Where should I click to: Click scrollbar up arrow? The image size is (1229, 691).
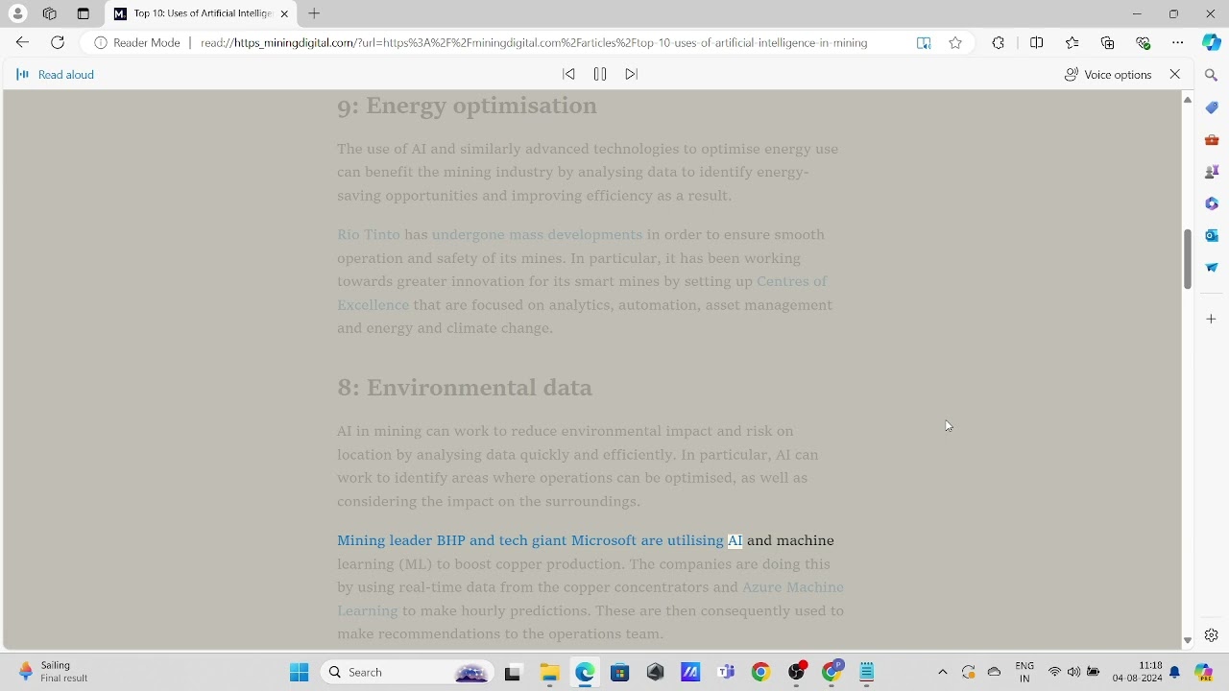(1188, 100)
